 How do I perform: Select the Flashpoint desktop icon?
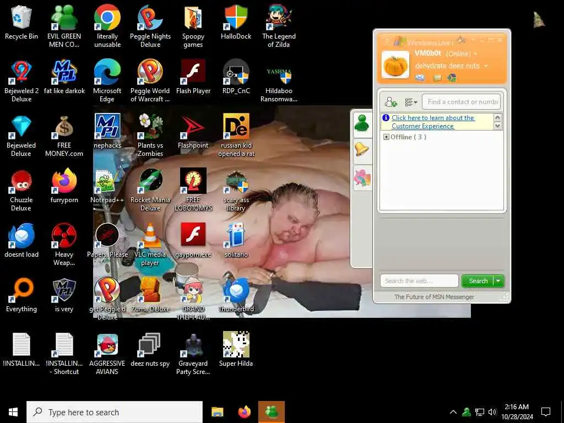pyautogui.click(x=193, y=132)
